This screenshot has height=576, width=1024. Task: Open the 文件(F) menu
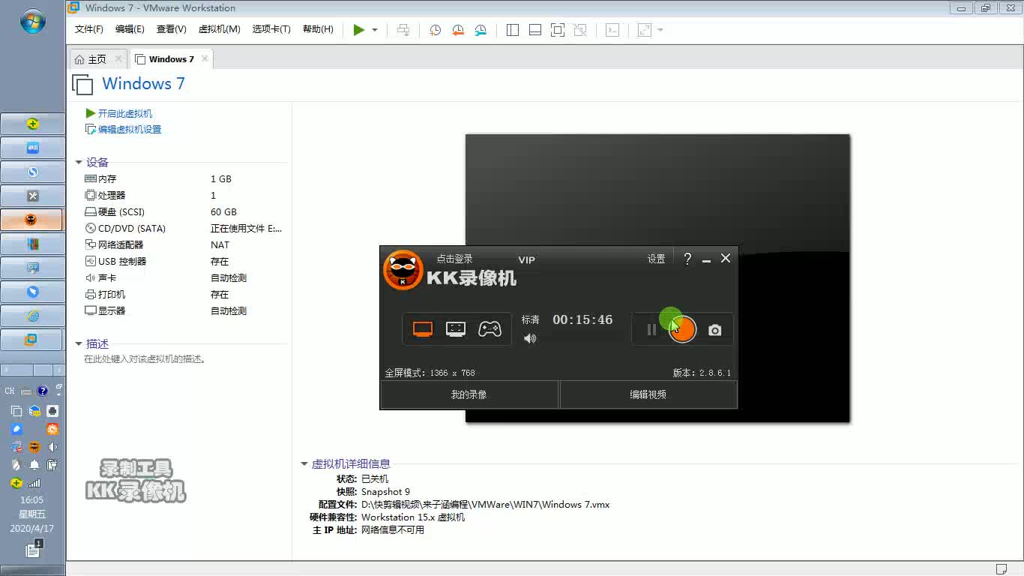(89, 29)
